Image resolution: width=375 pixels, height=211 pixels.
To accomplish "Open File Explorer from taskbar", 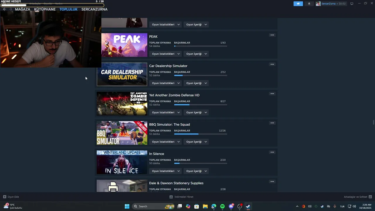I will coord(205,206).
